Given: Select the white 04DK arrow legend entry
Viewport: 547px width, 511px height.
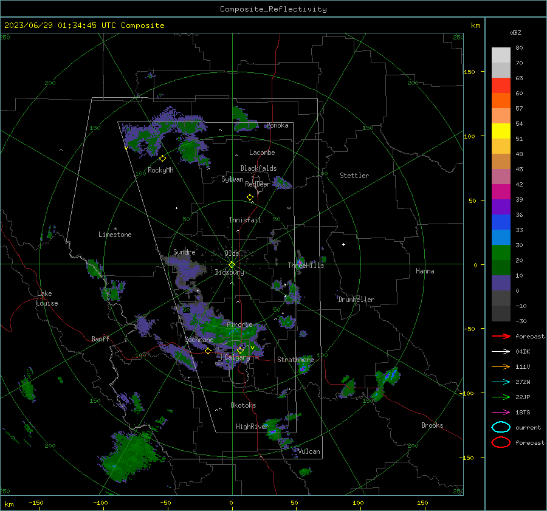Looking at the screenshot, I should click(501, 351).
